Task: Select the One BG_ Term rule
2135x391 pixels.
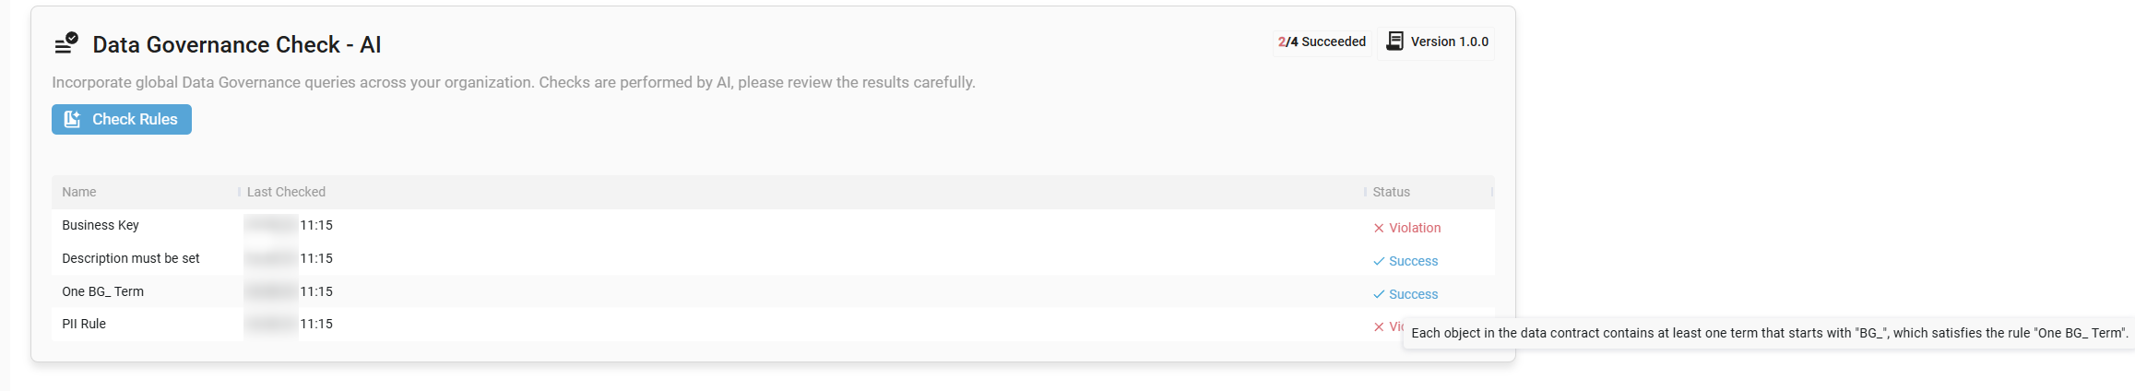Action: pos(773,292)
